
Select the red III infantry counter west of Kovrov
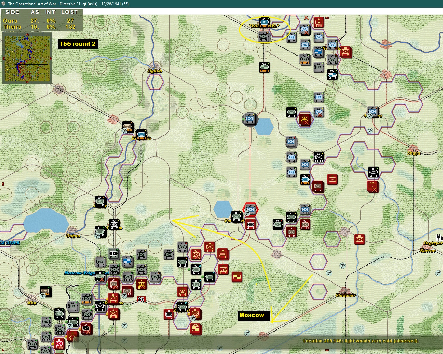(x=360, y=239)
